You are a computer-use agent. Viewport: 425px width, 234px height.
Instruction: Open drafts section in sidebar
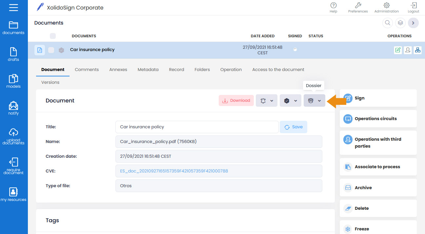(13, 55)
